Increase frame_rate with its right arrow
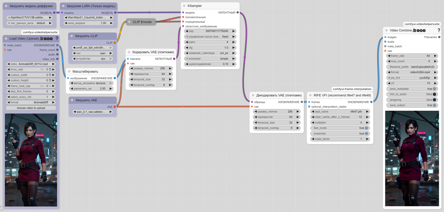 435,56
